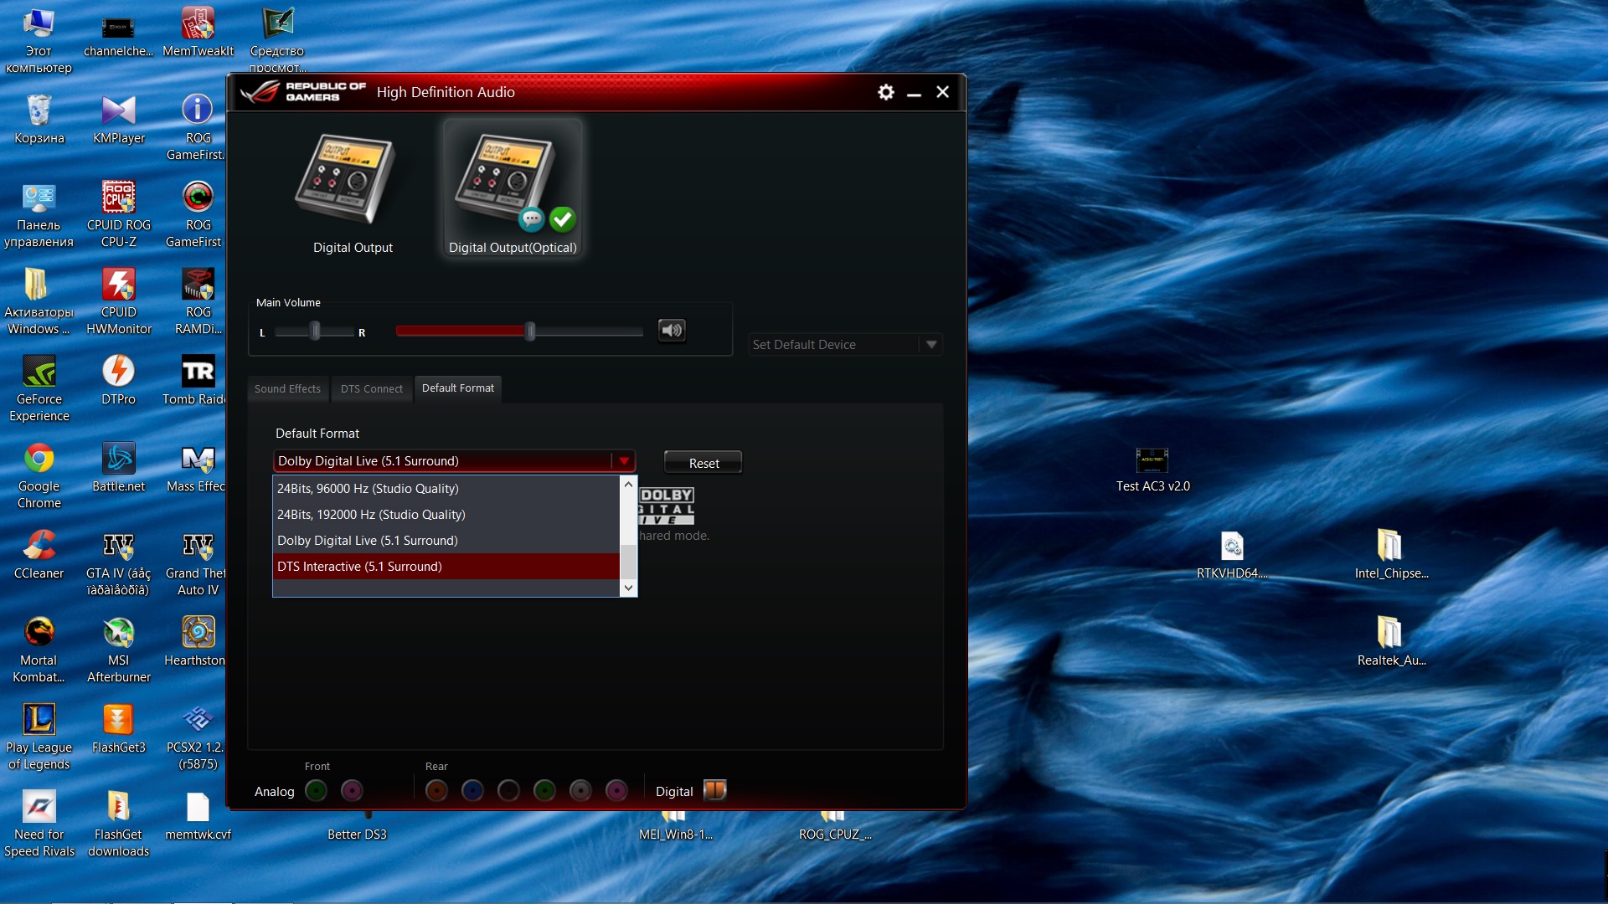The width and height of the screenshot is (1608, 904).
Task: Click the pink Front analog jack
Action: click(352, 789)
